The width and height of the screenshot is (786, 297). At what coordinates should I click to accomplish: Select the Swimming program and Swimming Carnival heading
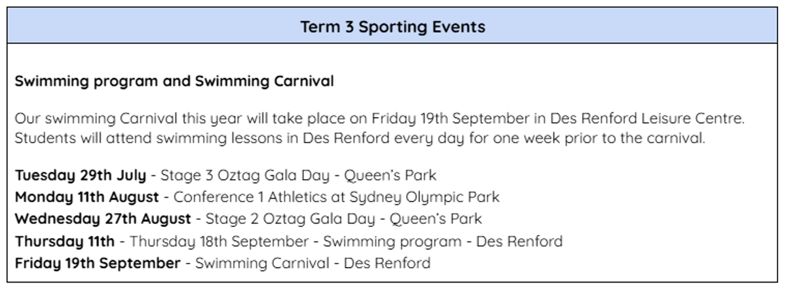pyautogui.click(x=174, y=82)
